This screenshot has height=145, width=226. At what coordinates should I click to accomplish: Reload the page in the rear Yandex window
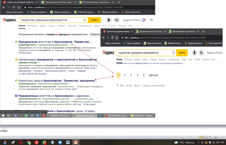[x=14, y=7]
